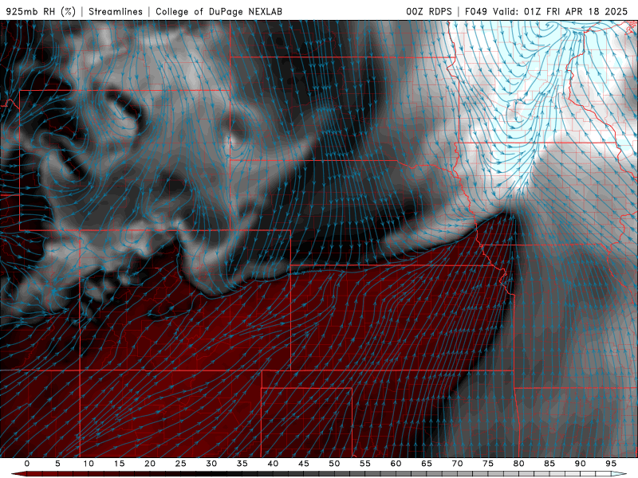Screen dimensions: 638x478
Task: Click 'College of DuPage NEXLAB' text
Action: point(219,11)
